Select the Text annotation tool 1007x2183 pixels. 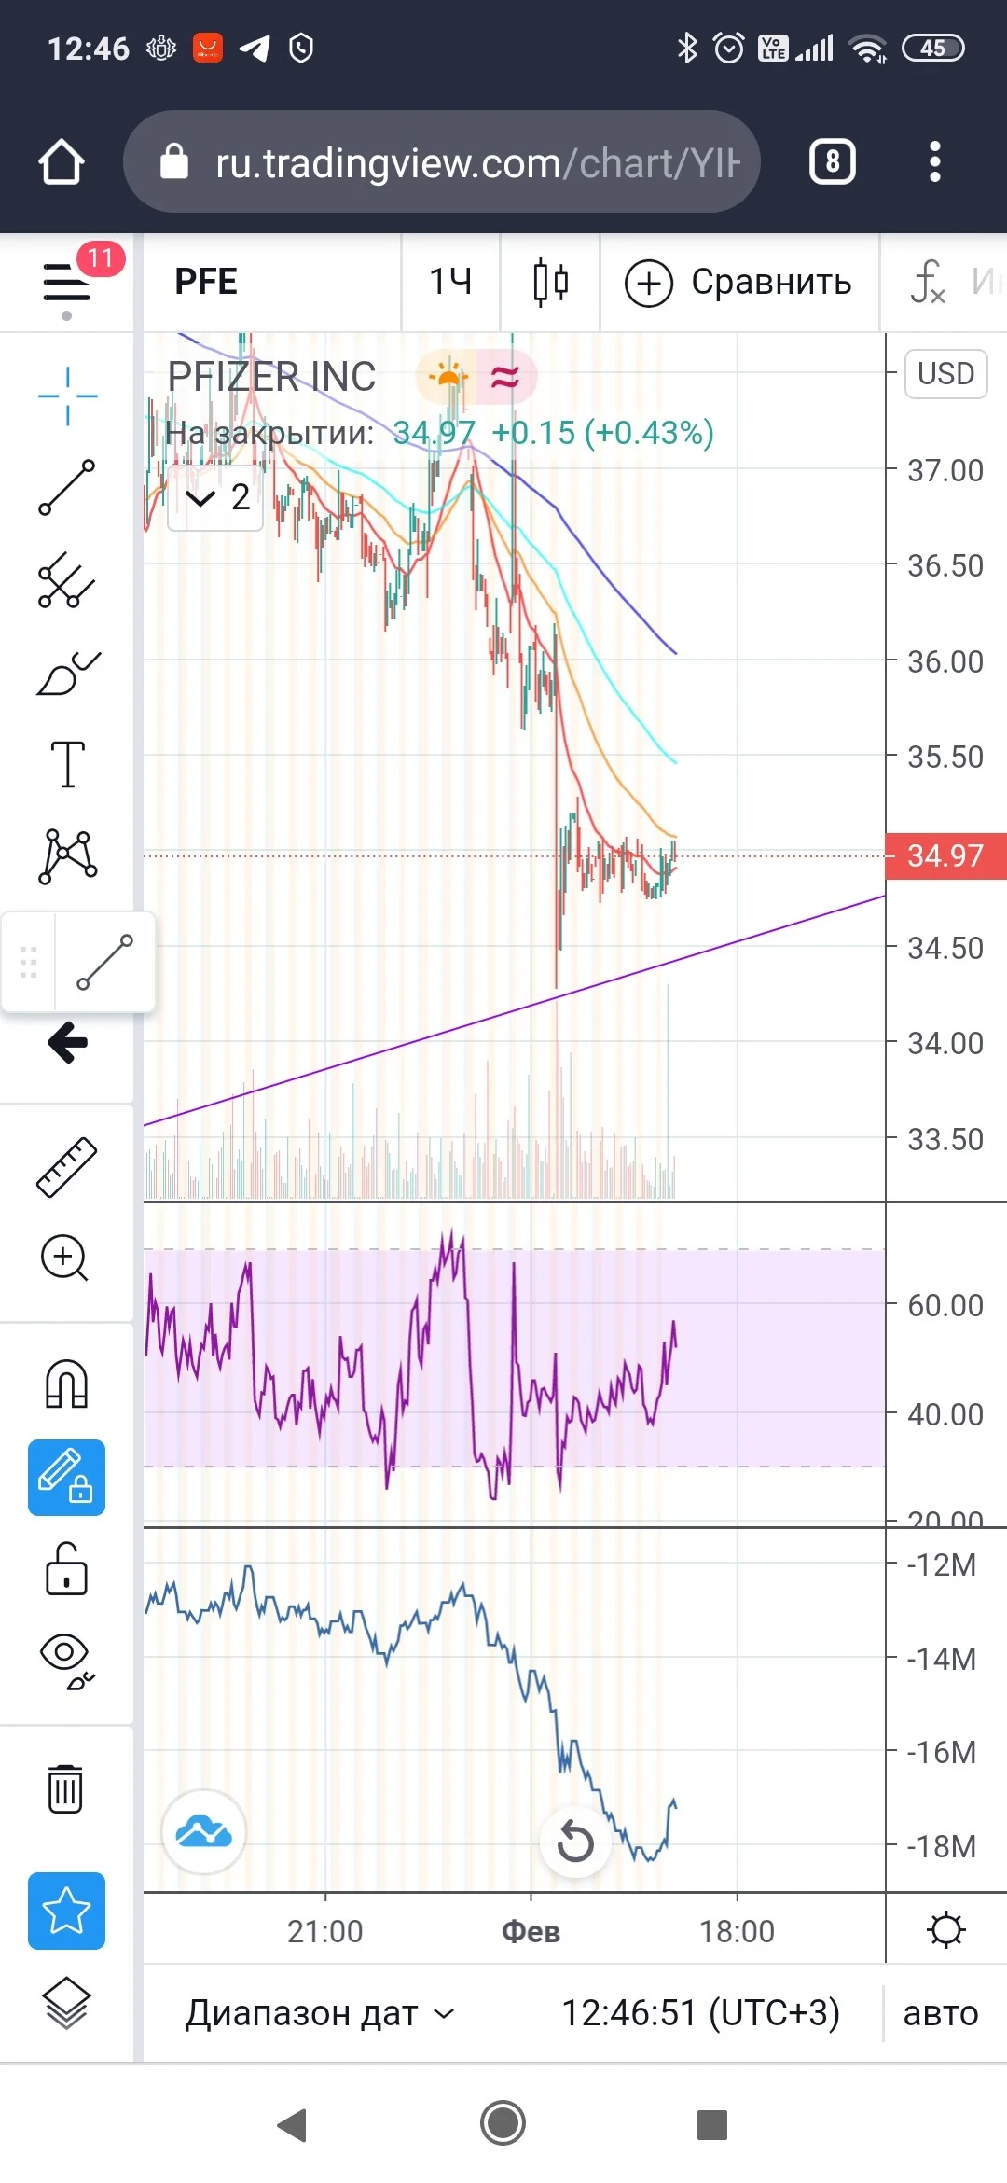tap(67, 764)
